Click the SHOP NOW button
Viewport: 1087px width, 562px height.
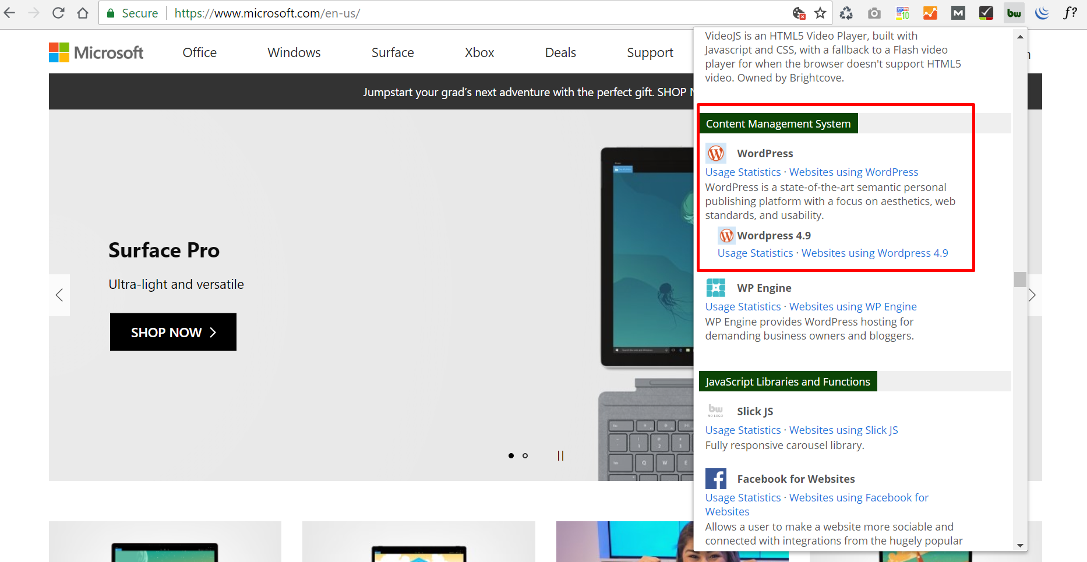[173, 332]
